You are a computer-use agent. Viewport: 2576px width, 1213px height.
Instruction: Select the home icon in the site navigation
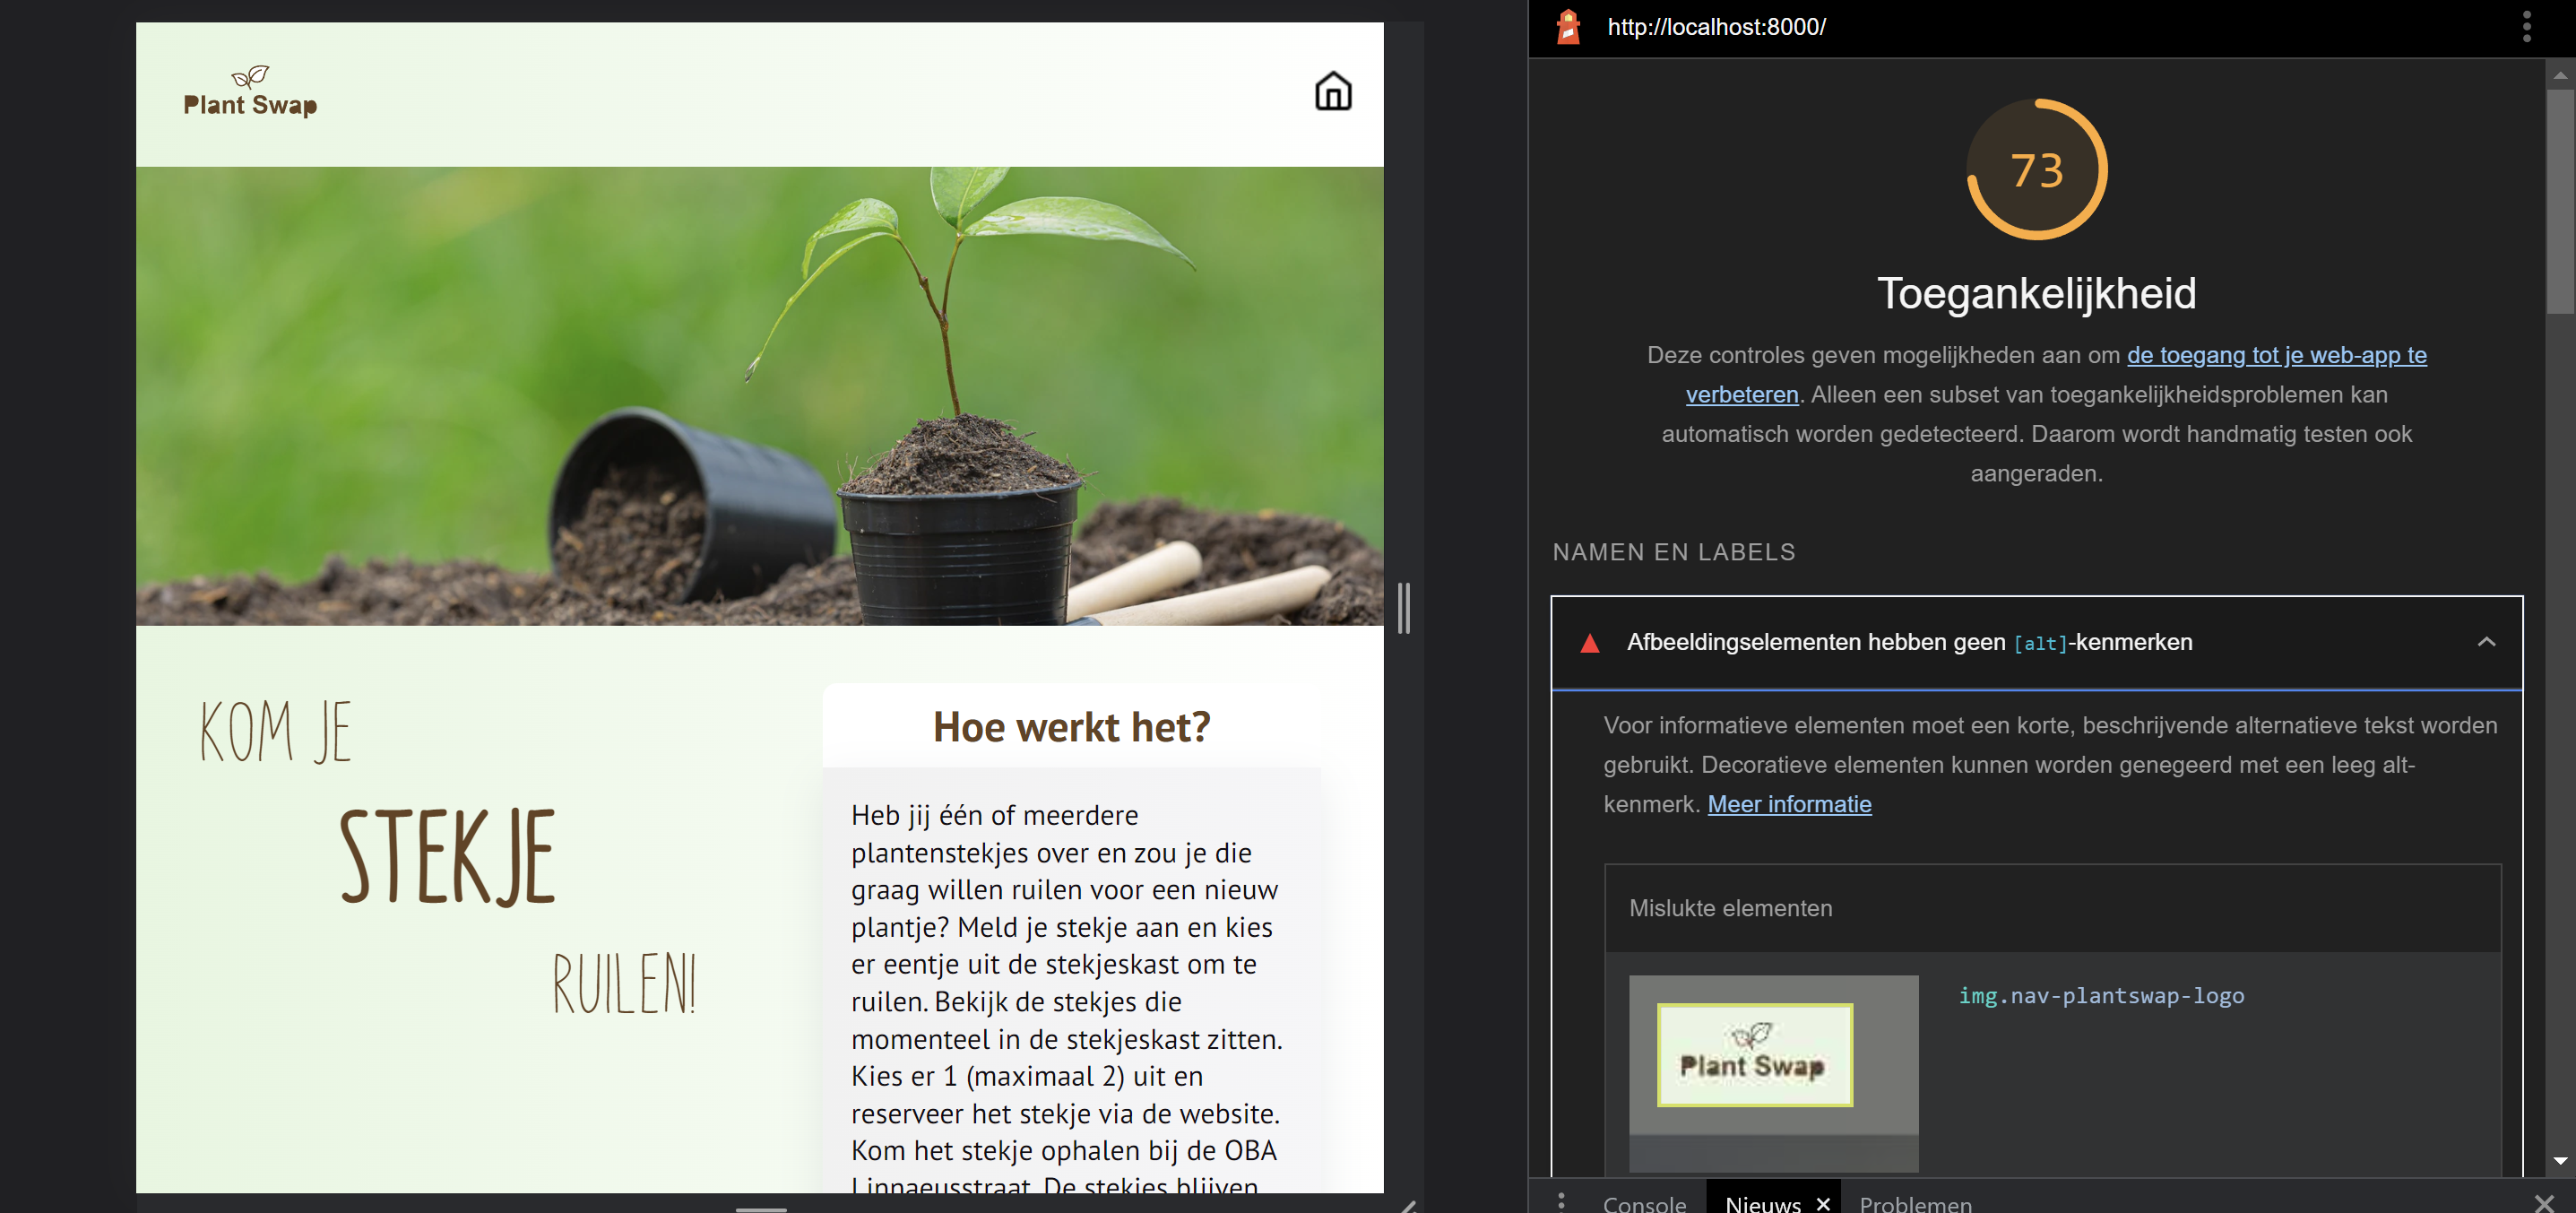point(1333,91)
